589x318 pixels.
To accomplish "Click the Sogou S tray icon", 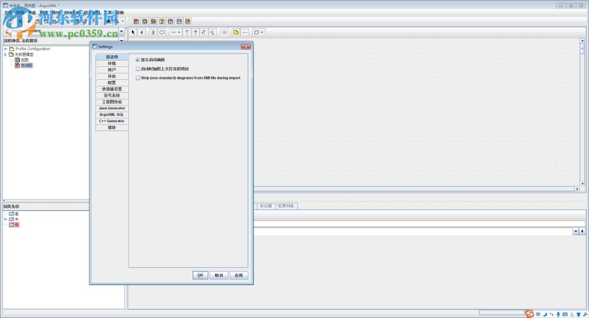I will [x=530, y=314].
